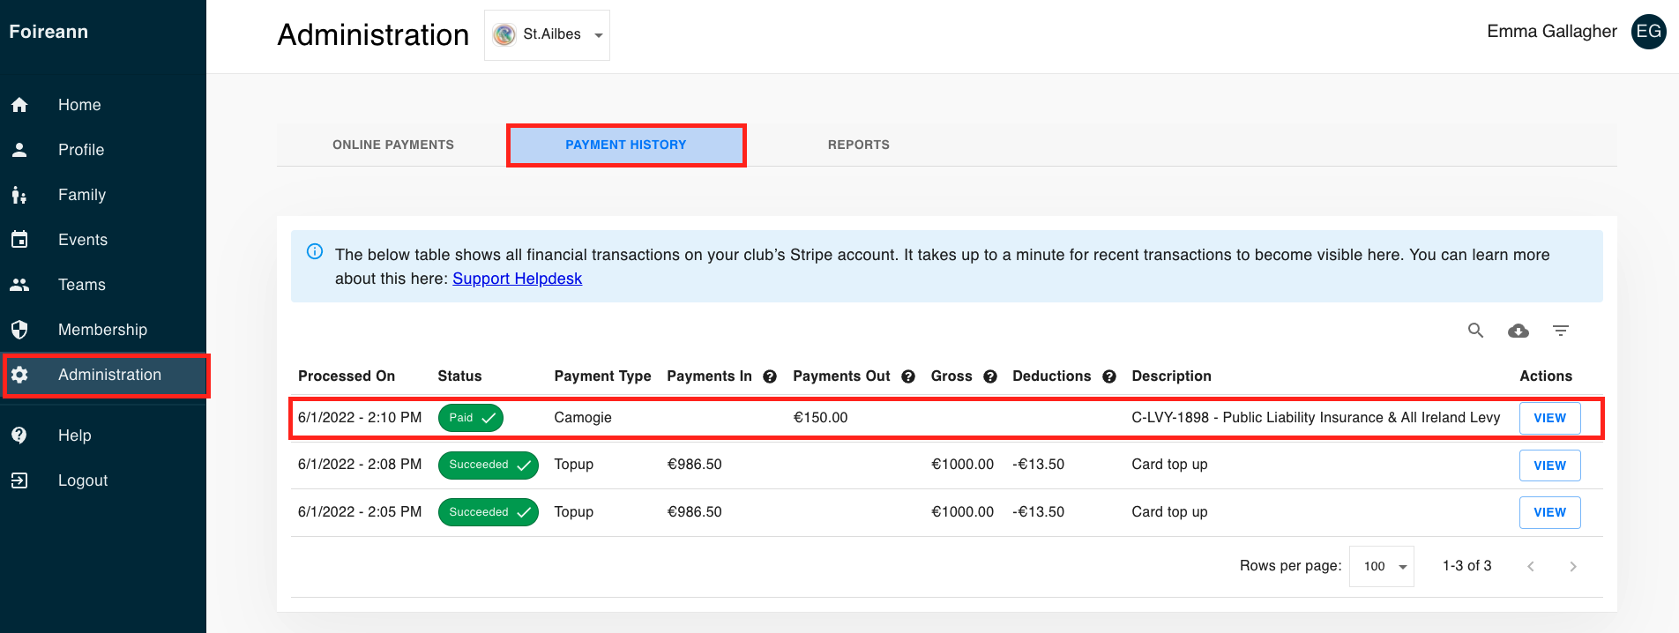Screen dimensions: 1679x633
Task: Click the Payment Type column header
Action: [x=602, y=376]
